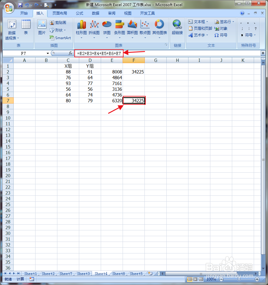Expand the Shapes (形状) dropdown
268x285 pixels.
point(65,30)
